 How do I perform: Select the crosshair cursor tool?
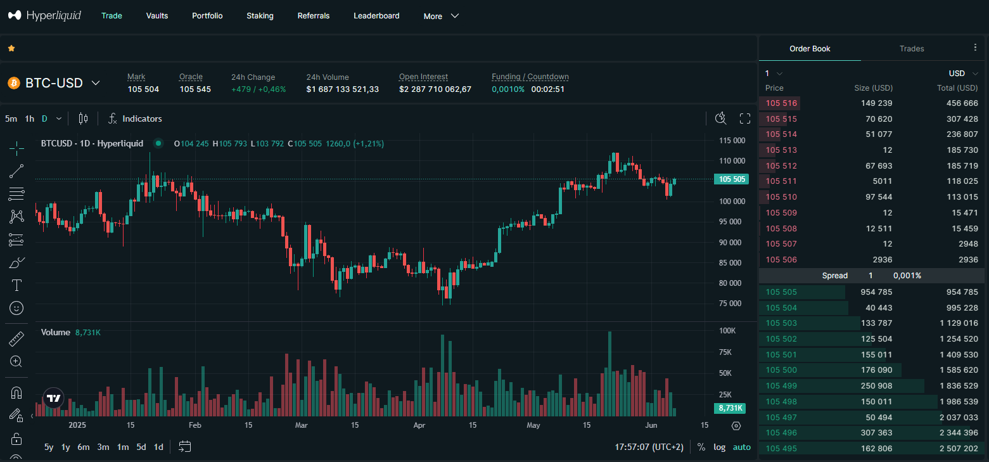pos(17,148)
